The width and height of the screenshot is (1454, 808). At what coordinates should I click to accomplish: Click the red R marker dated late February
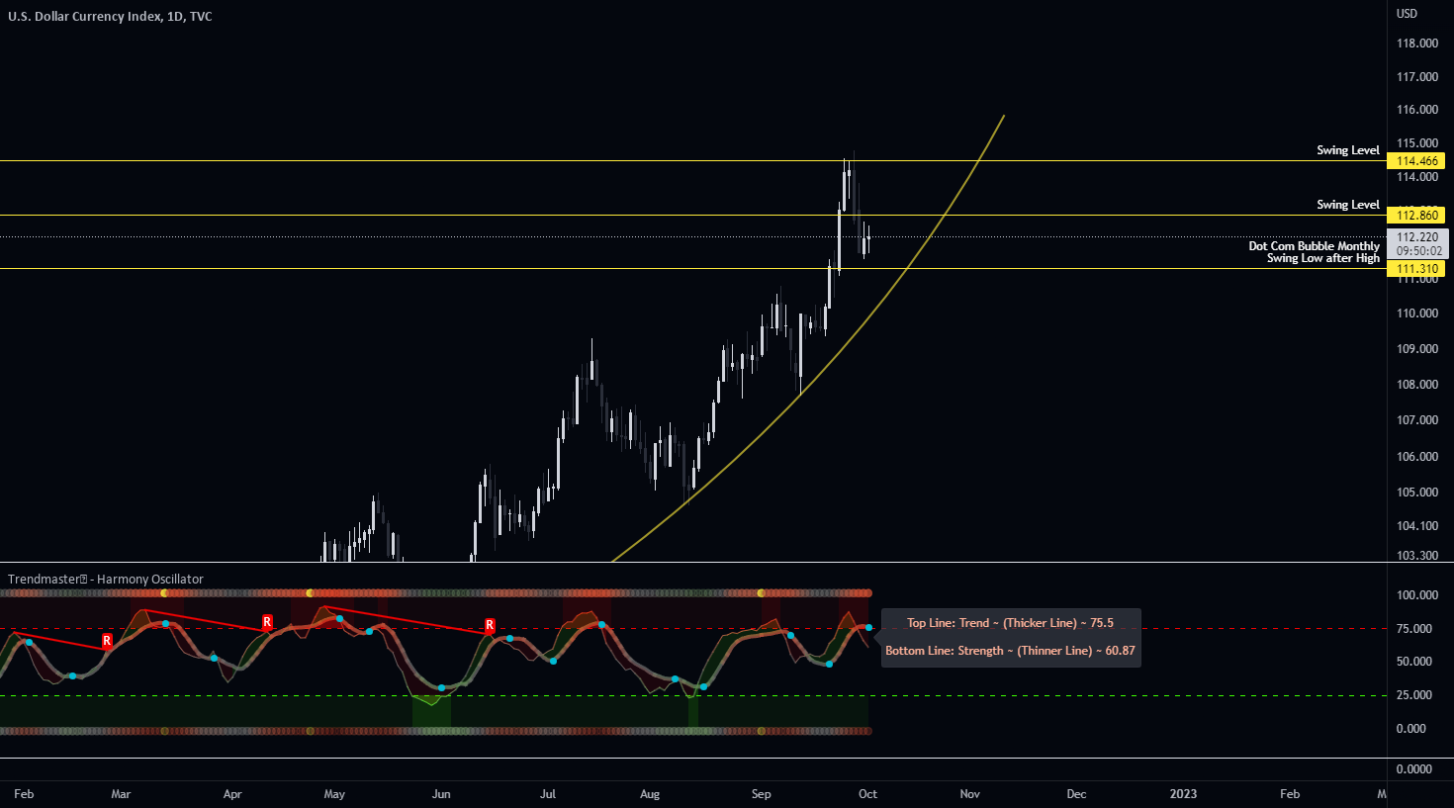click(x=107, y=641)
